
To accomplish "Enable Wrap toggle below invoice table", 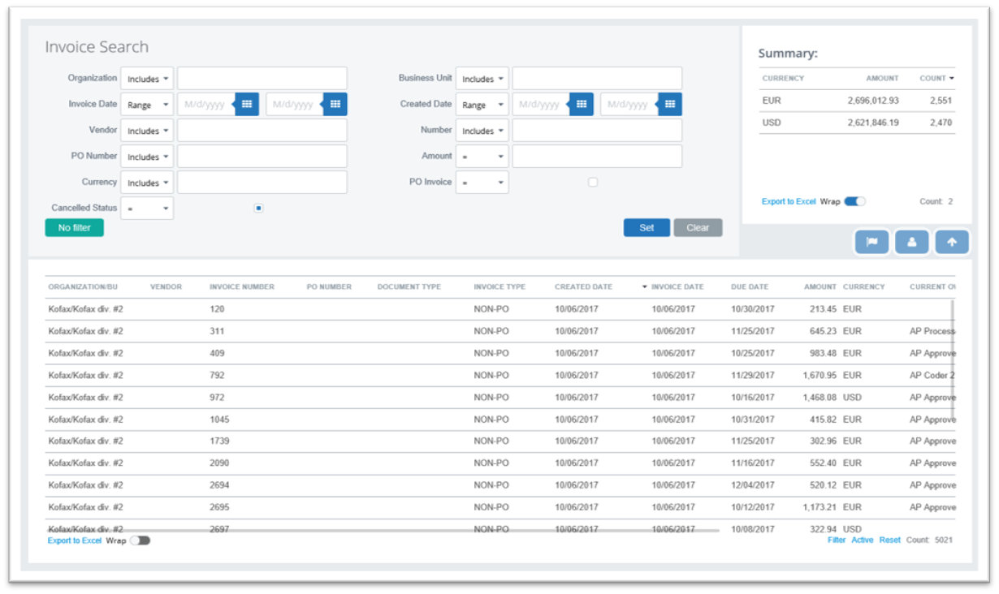I will [140, 540].
